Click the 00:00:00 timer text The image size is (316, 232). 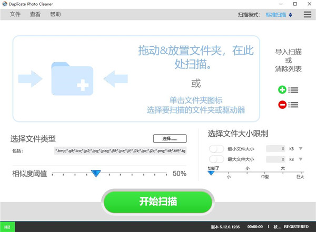click(x=255, y=227)
